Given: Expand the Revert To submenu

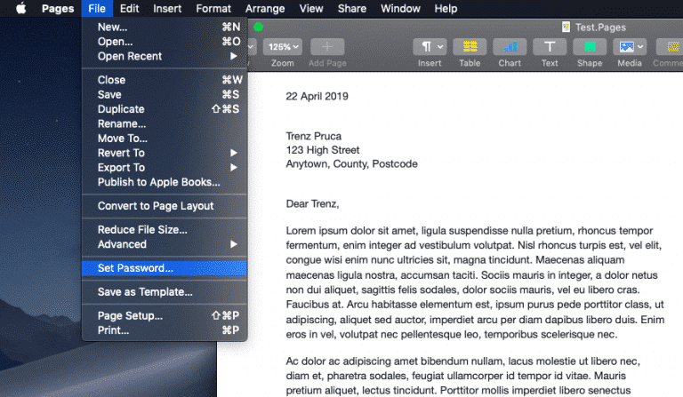Looking at the screenshot, I should pyautogui.click(x=165, y=153).
